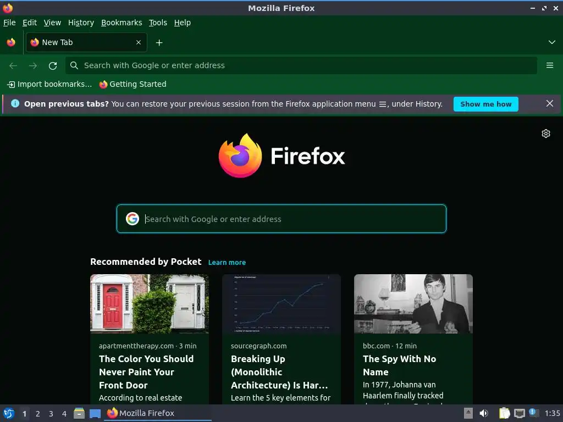Open the red front door article thumbnail
Screen dimensions: 563x422
[x=150, y=303]
